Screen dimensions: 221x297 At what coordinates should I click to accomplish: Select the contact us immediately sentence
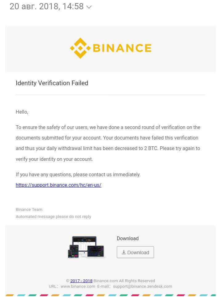pos(78,174)
